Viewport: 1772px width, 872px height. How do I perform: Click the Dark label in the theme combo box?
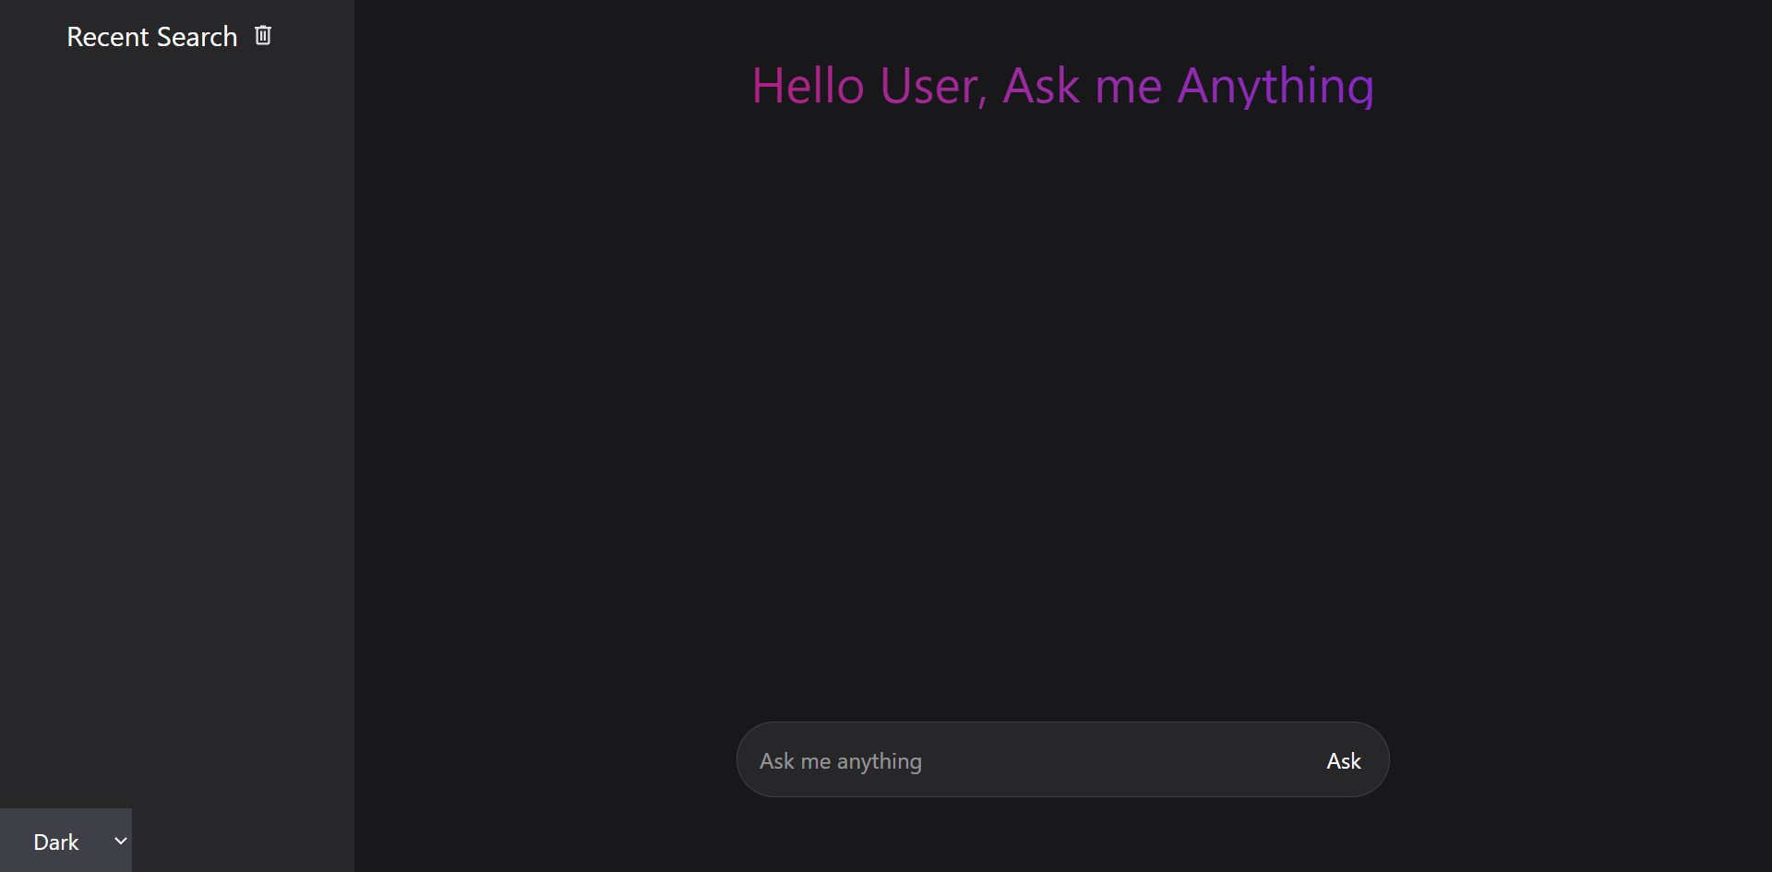click(x=55, y=842)
